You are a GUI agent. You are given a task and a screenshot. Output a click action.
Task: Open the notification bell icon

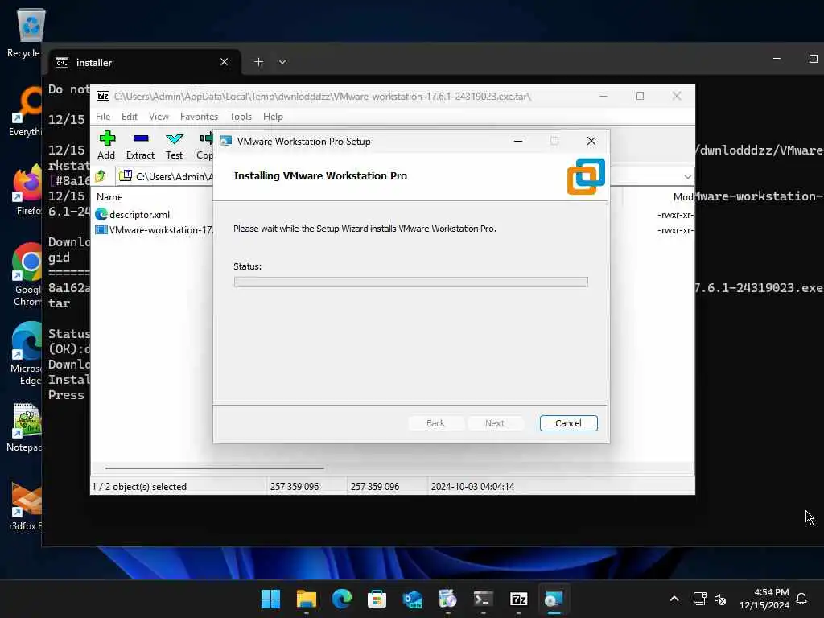(x=801, y=599)
